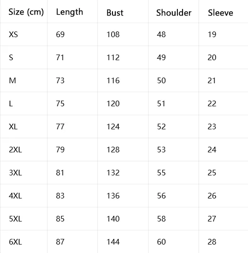
Task: Select the XS size row label
Action: (x=13, y=34)
